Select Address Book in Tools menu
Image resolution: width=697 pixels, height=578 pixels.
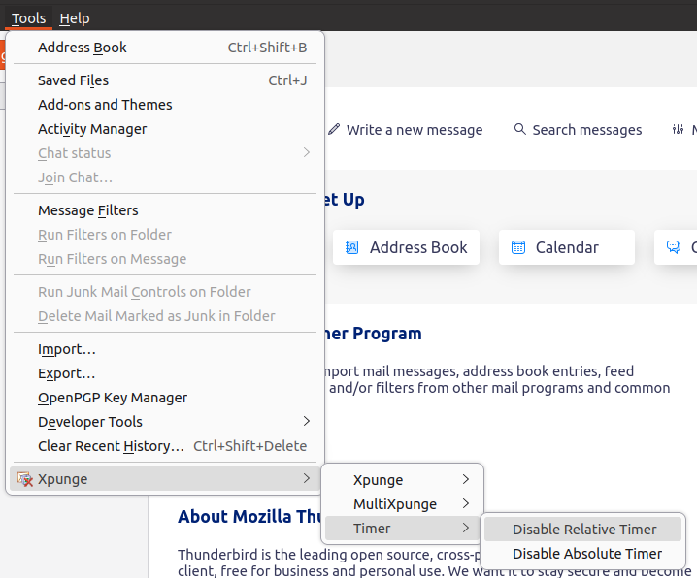click(x=165, y=48)
